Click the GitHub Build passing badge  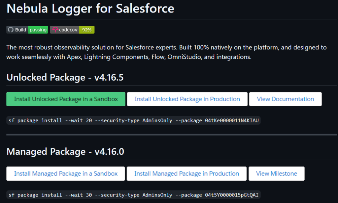click(27, 30)
